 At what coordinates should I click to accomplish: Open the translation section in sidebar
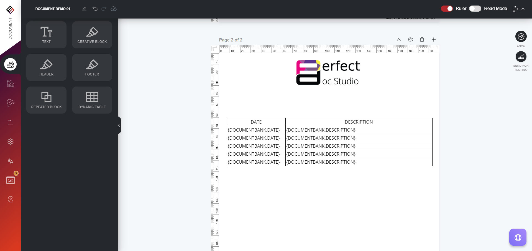coord(11,161)
